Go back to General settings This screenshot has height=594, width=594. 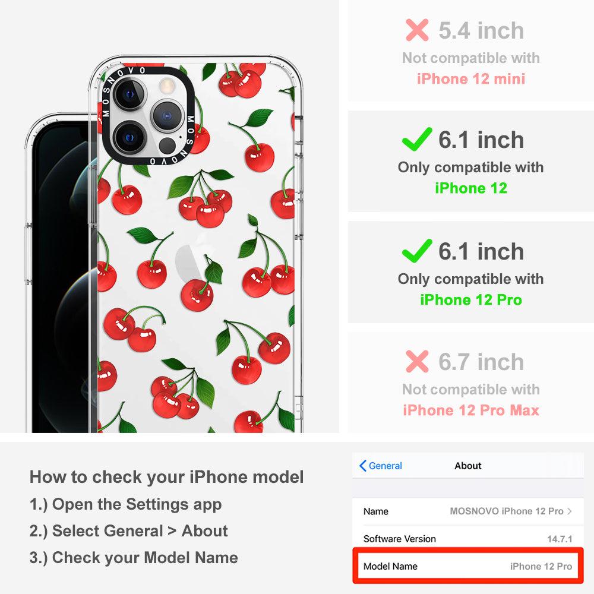(380, 466)
